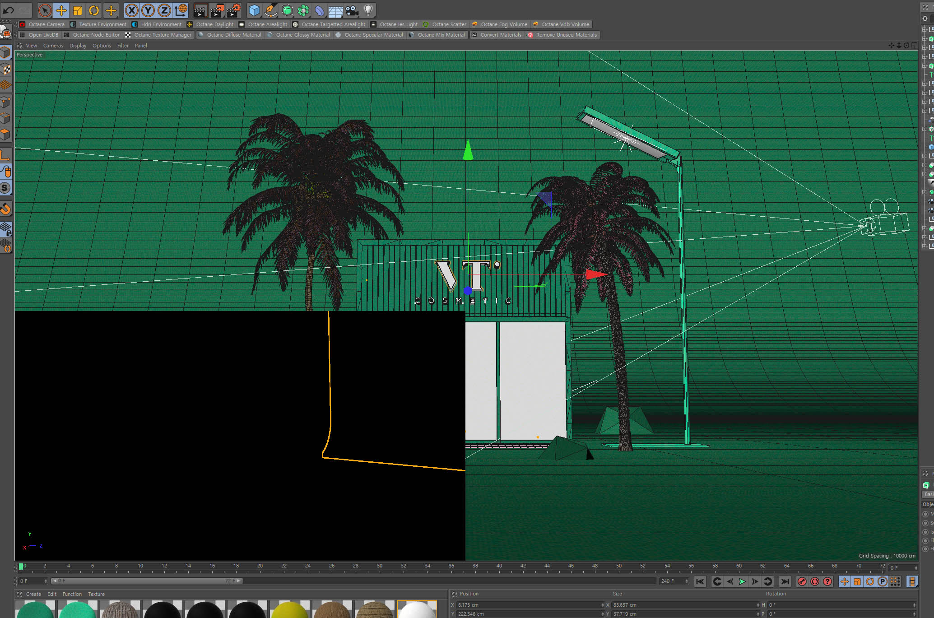Open the viewport Cameras menu
The height and width of the screenshot is (618, 934).
pos(53,46)
